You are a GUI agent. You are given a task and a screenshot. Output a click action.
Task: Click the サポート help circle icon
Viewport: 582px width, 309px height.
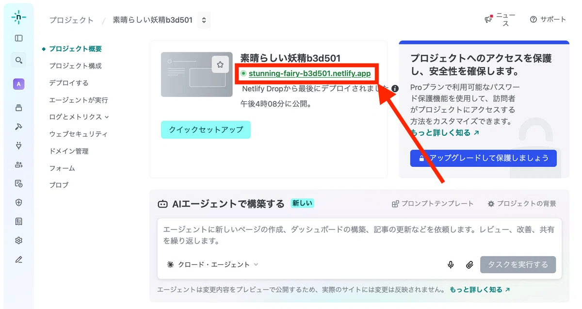point(533,19)
